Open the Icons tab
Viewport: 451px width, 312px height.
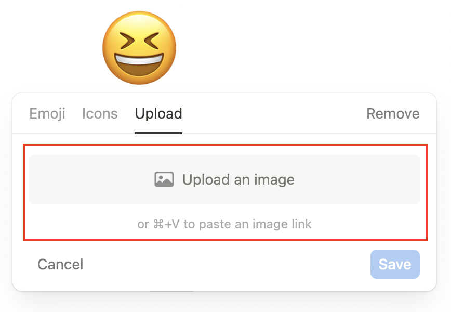(x=100, y=113)
